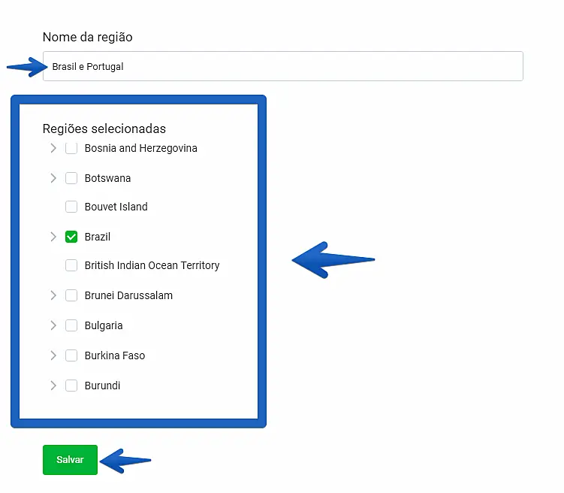
Task: Expand the Brazil sub-regions chevron
Action: click(x=53, y=237)
